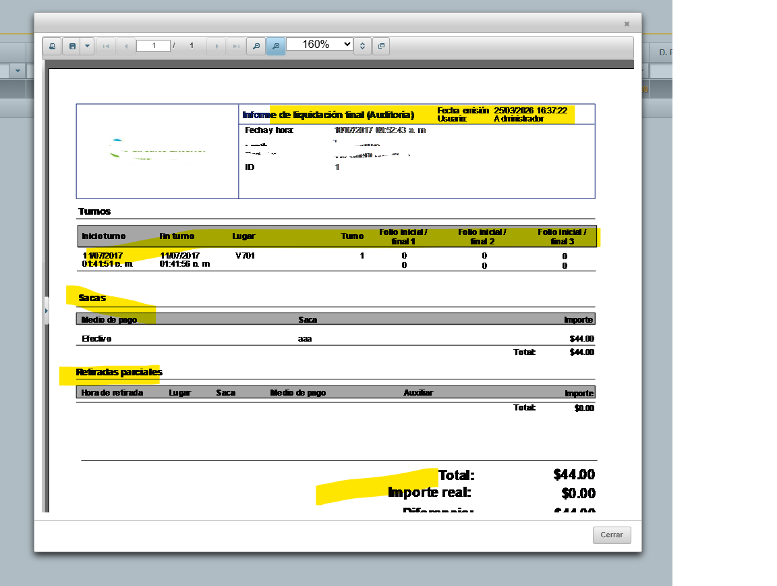Click the 'Informe de liquidación final' report title
777x586 pixels.
pos(328,115)
